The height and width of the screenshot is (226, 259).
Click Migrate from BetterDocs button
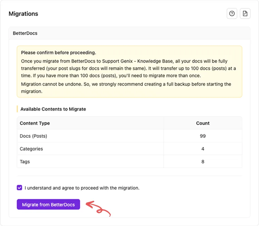(x=48, y=204)
